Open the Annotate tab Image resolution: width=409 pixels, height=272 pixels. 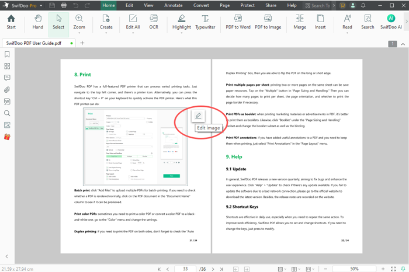173,5
